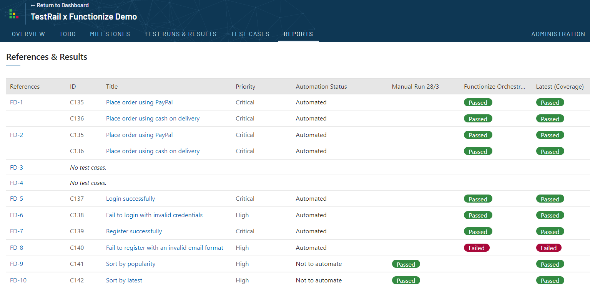
Task: Go to Test Runs & Results tab
Action: point(181,34)
